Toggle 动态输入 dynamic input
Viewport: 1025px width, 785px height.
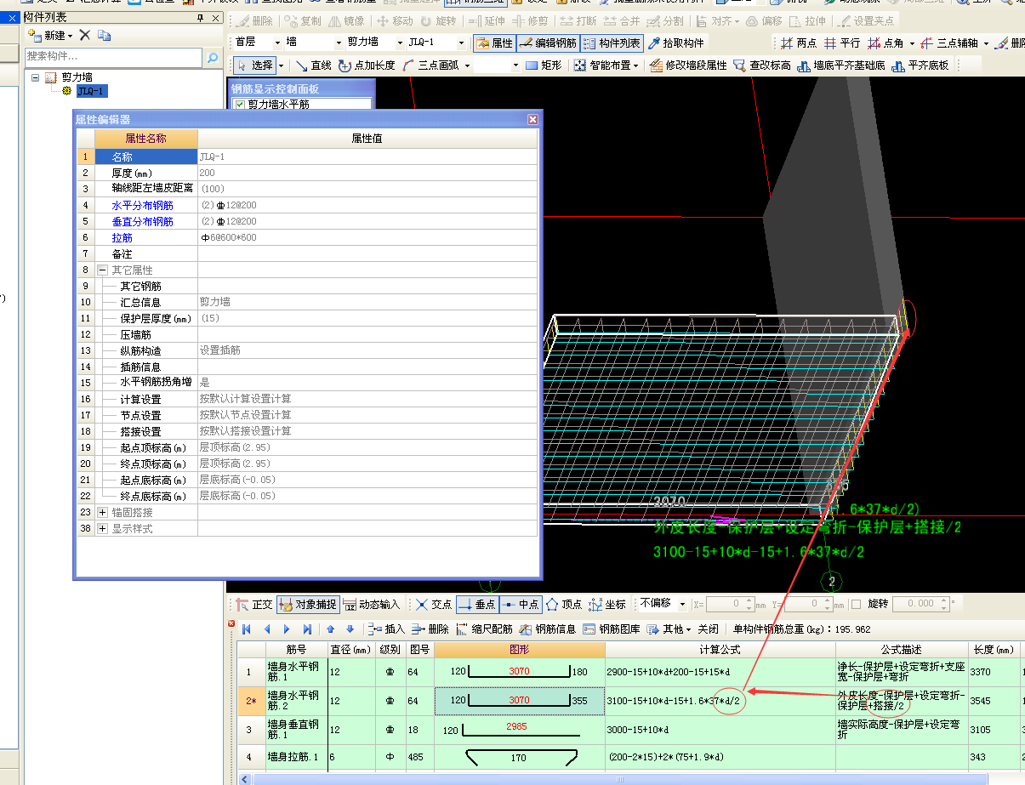pos(372,605)
